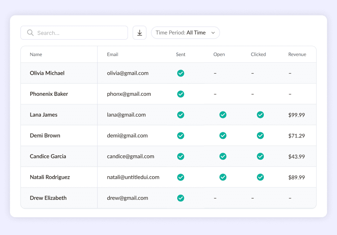337x235 pixels.
Task: Click the Email column header
Action: (x=113, y=54)
